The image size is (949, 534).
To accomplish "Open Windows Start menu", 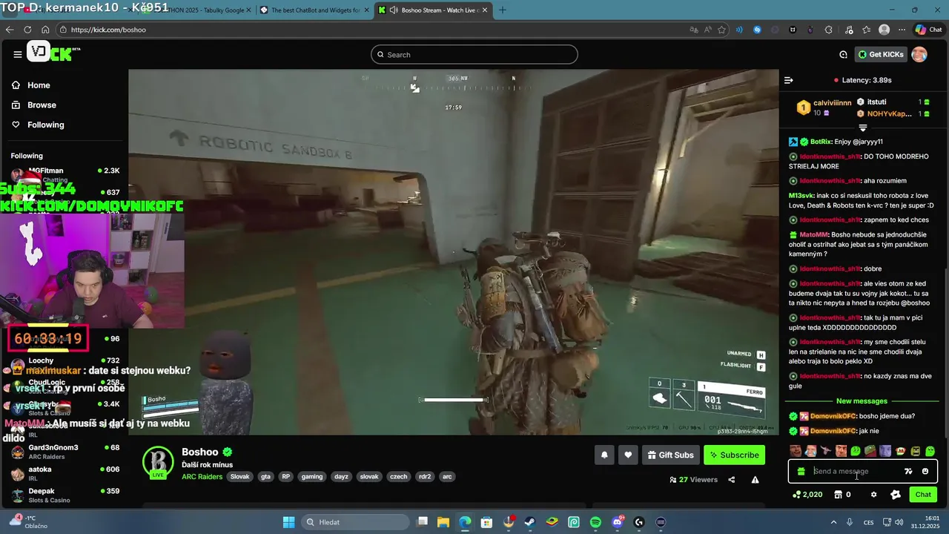I will pyautogui.click(x=289, y=522).
